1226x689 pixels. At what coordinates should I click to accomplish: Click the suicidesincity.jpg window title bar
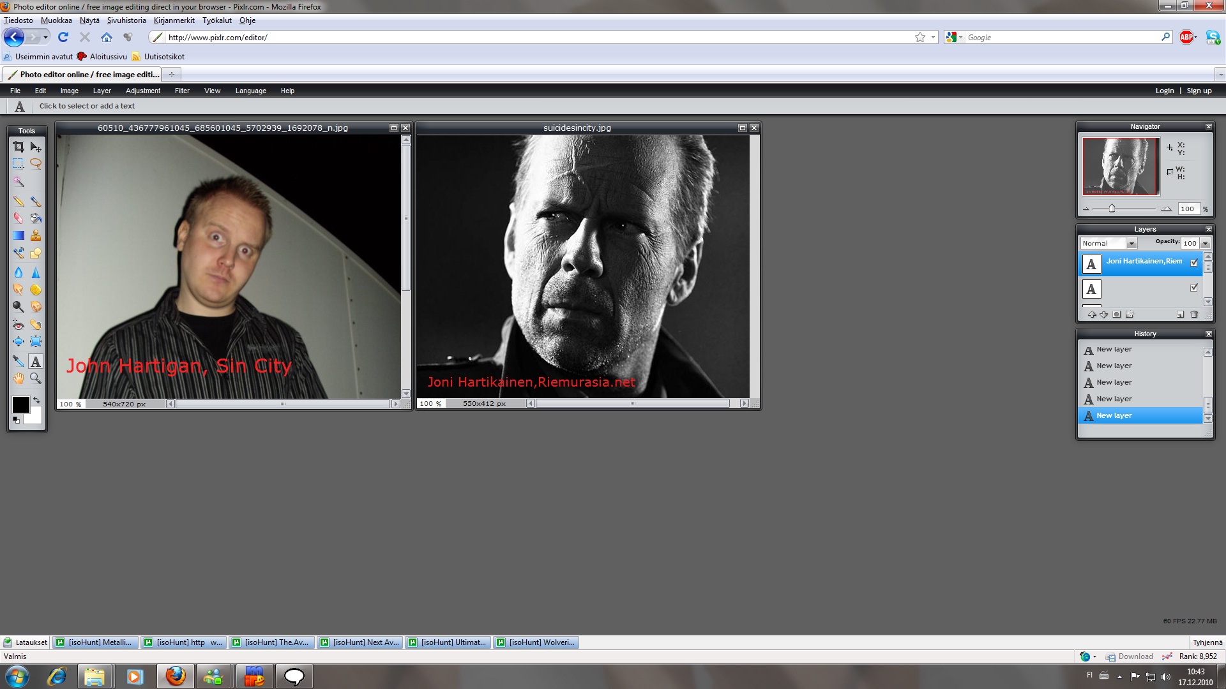coord(577,128)
